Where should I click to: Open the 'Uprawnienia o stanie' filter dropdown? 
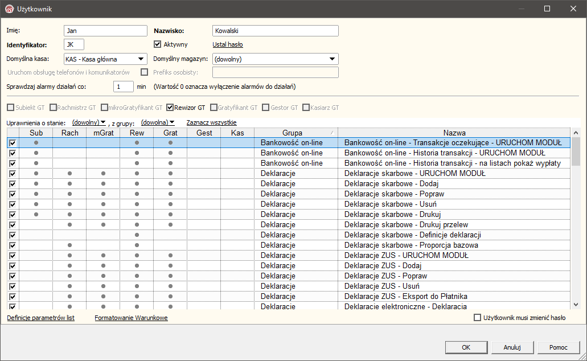(89, 122)
